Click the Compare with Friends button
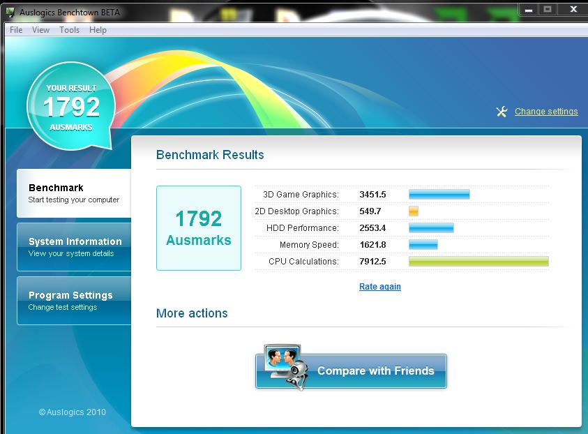588x434 pixels. pyautogui.click(x=352, y=371)
